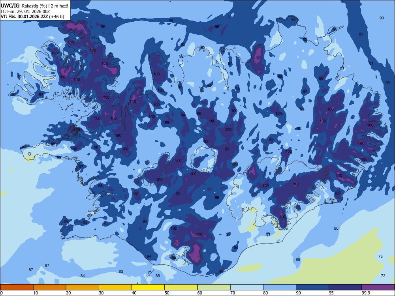Select the dark blue 90–95 legend swatch
The width and height of the screenshot is (395, 296).
pyautogui.click(x=312, y=287)
